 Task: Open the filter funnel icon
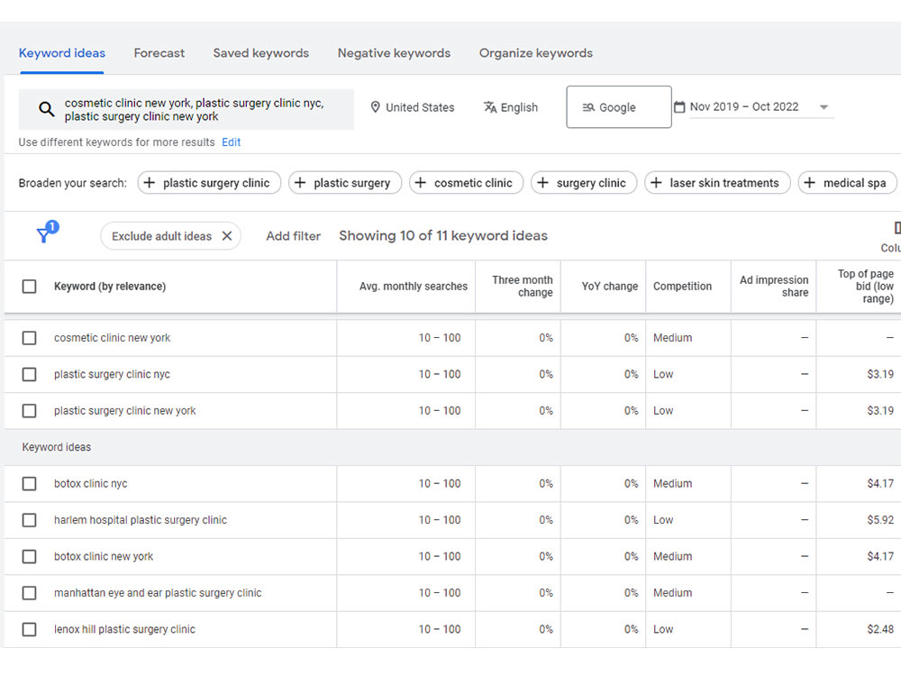pos(46,233)
